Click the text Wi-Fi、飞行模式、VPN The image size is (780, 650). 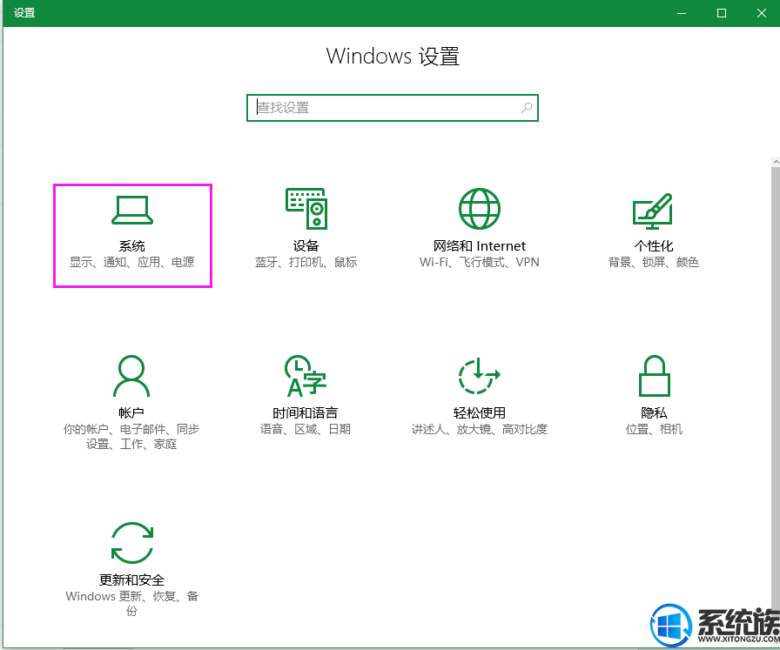[479, 262]
